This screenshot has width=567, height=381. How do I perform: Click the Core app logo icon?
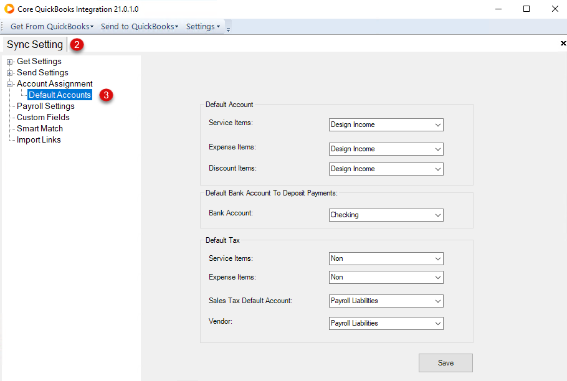[9, 9]
